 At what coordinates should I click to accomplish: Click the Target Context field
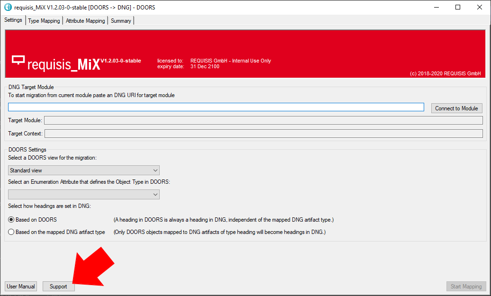[264, 134]
